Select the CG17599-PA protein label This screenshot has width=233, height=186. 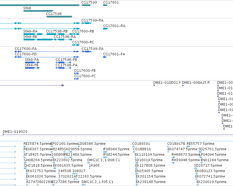pos(93,49)
